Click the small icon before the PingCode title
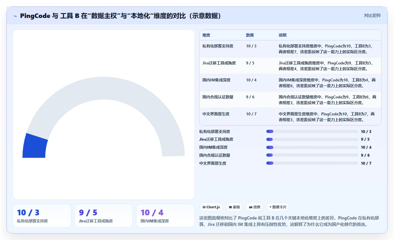Viewport: 394px width, 240px height. 15,16
